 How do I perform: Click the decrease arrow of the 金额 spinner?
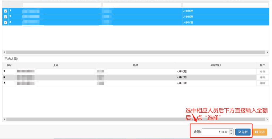click(x=231, y=133)
